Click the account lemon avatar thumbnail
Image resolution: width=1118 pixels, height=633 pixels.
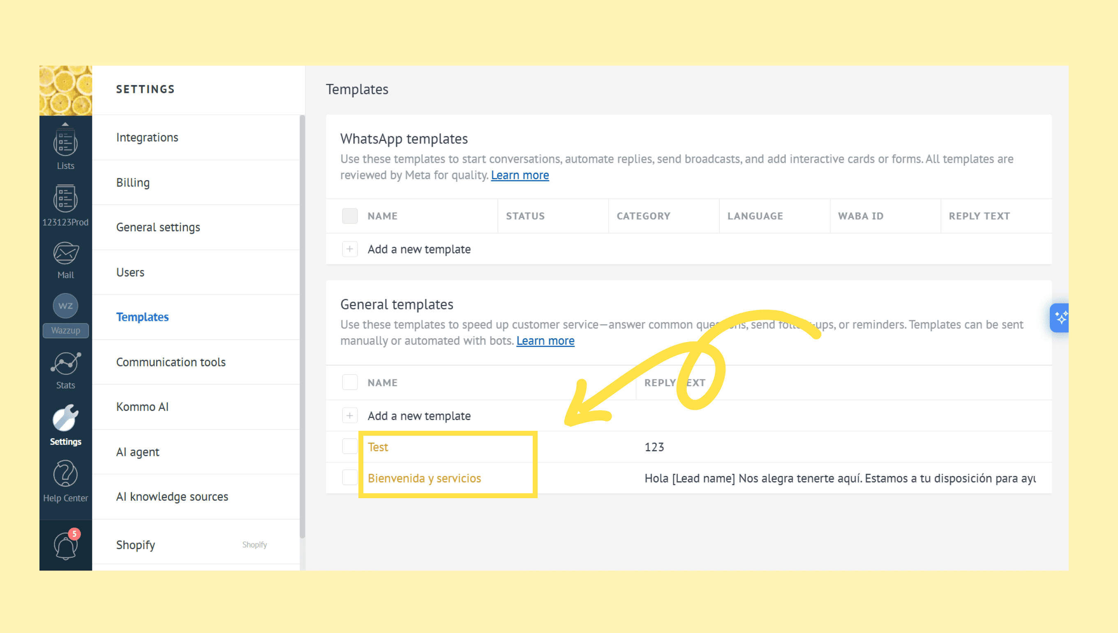65,90
